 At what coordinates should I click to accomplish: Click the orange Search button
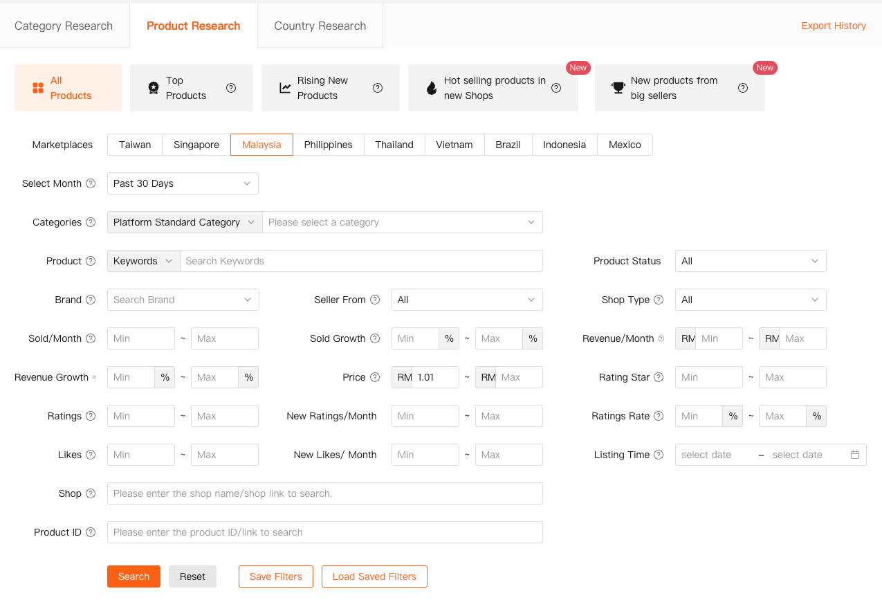click(x=134, y=576)
